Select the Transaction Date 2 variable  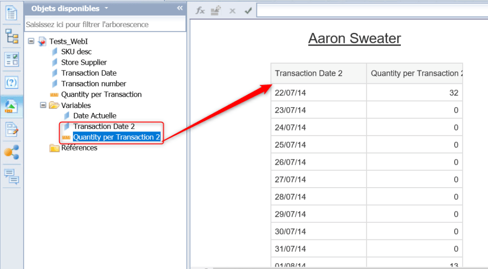click(x=103, y=127)
